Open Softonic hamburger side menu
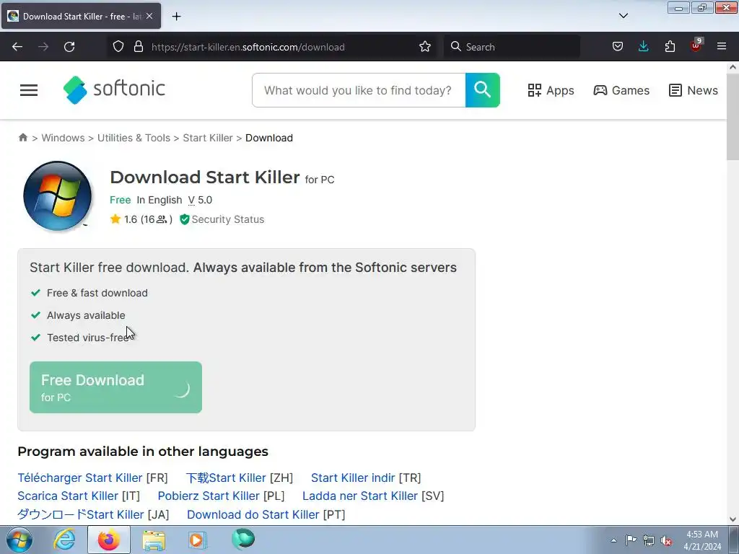Viewport: 739px width, 554px height. click(x=29, y=90)
